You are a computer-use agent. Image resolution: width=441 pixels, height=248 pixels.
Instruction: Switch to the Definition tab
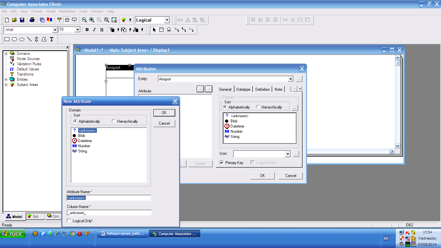point(262,89)
